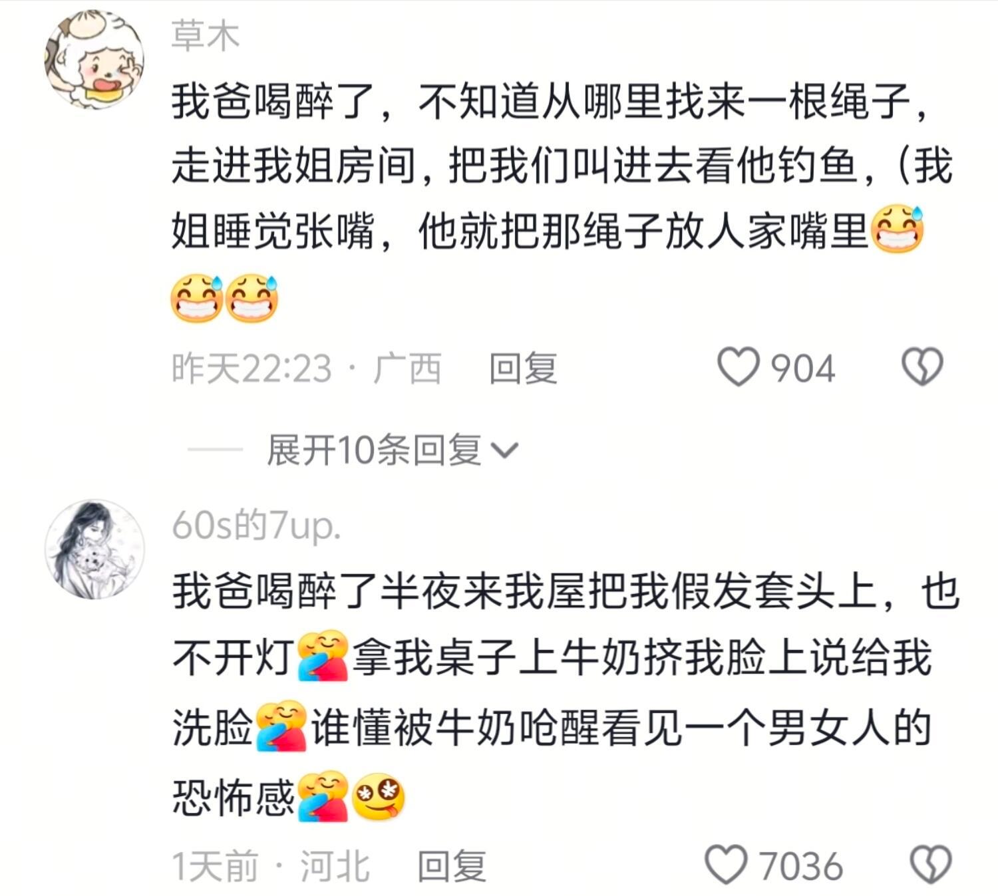Click the hugging emoji after 洗脸
Screen dimensions: 998x896
coord(281,726)
